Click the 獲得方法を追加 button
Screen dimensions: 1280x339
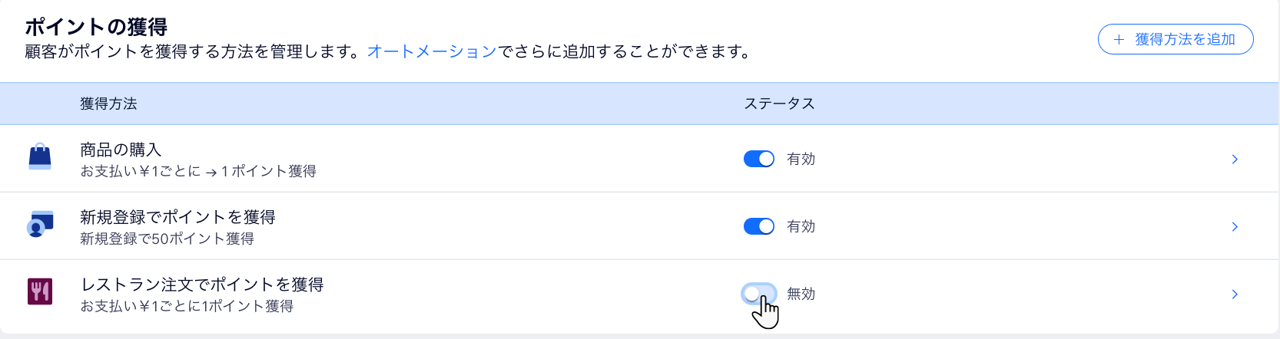(x=1176, y=39)
